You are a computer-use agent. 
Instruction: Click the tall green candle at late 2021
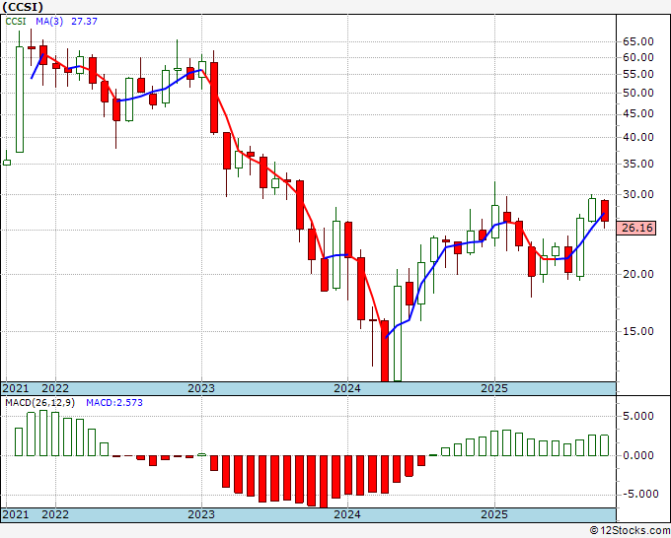tap(20, 100)
